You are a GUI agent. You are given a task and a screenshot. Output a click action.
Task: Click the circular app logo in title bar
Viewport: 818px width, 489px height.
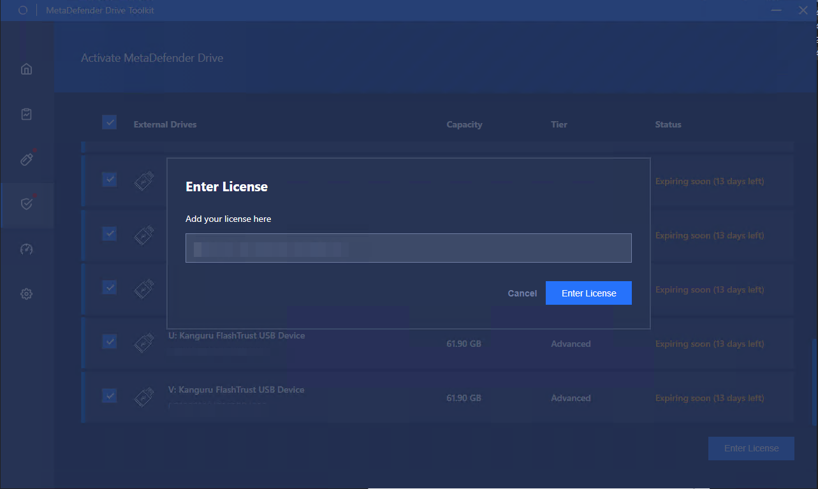23,10
